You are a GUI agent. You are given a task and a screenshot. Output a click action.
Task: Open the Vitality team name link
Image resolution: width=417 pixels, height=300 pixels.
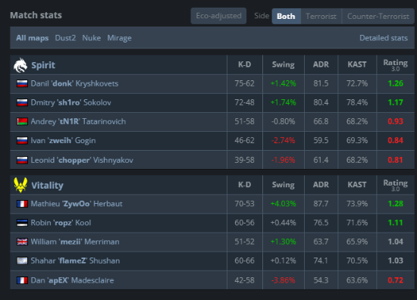pyautogui.click(x=47, y=185)
